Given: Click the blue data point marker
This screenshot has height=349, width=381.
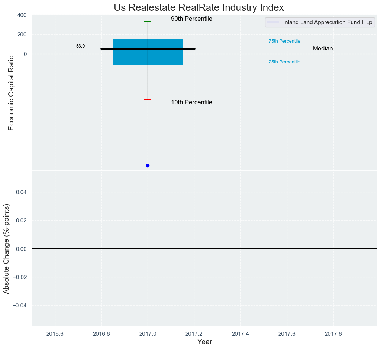Looking at the screenshot, I should click(x=148, y=166).
